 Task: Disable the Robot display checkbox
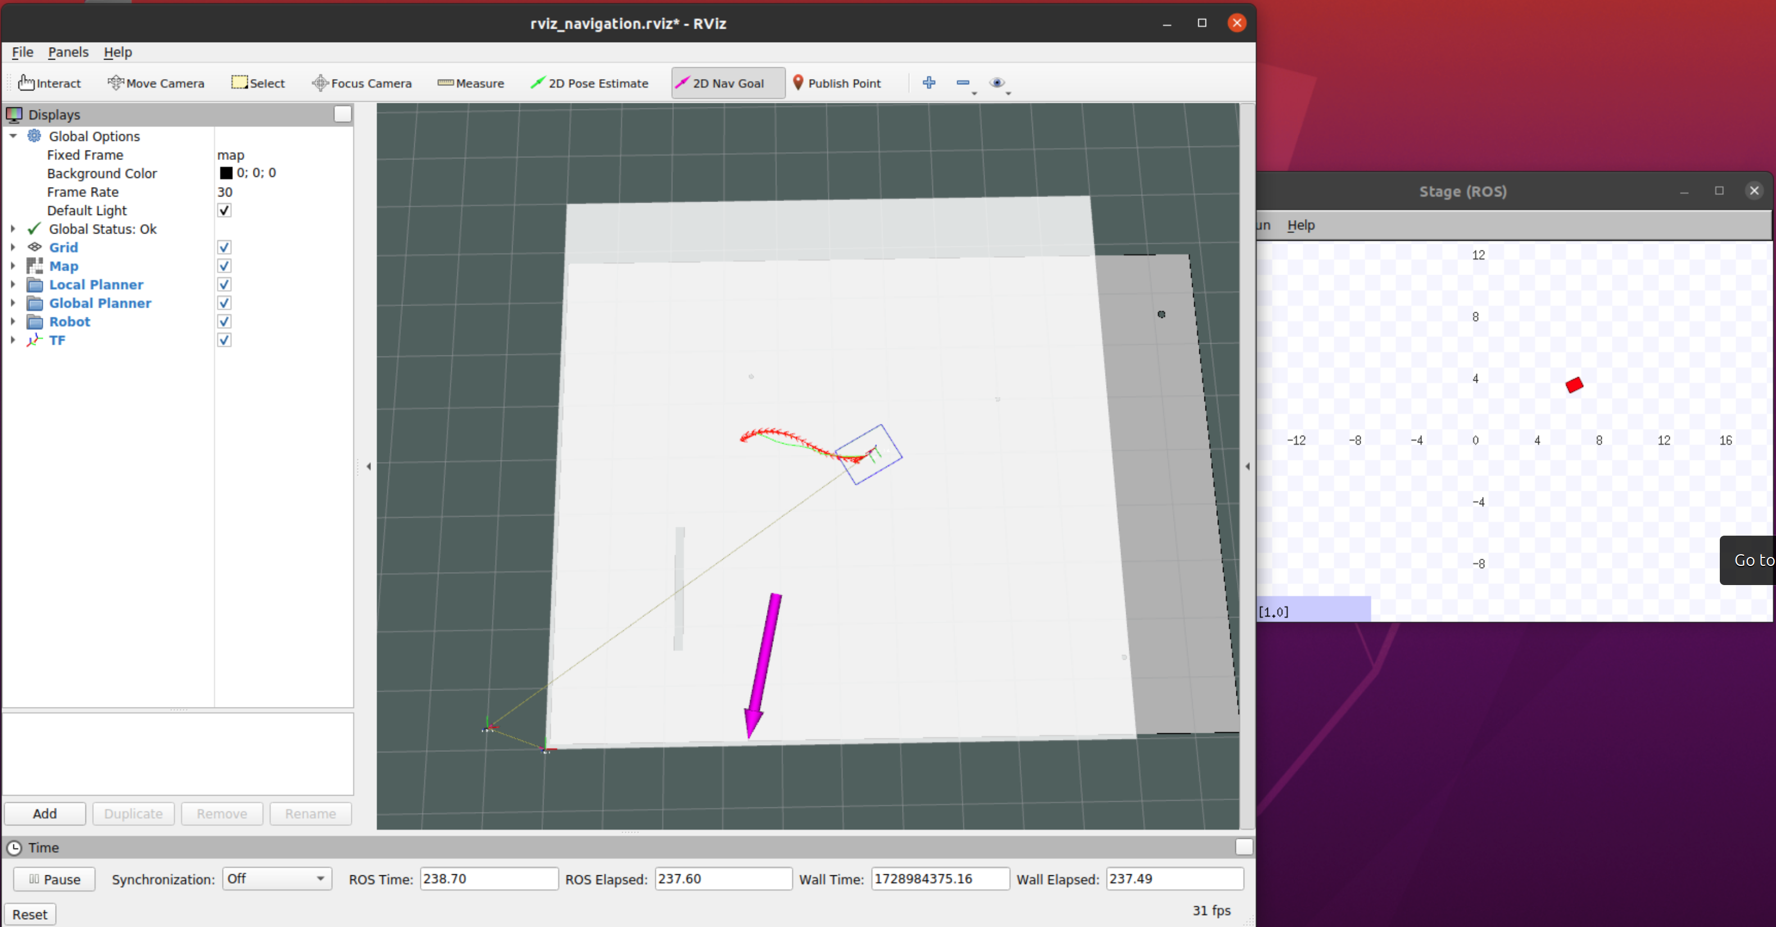click(x=224, y=322)
